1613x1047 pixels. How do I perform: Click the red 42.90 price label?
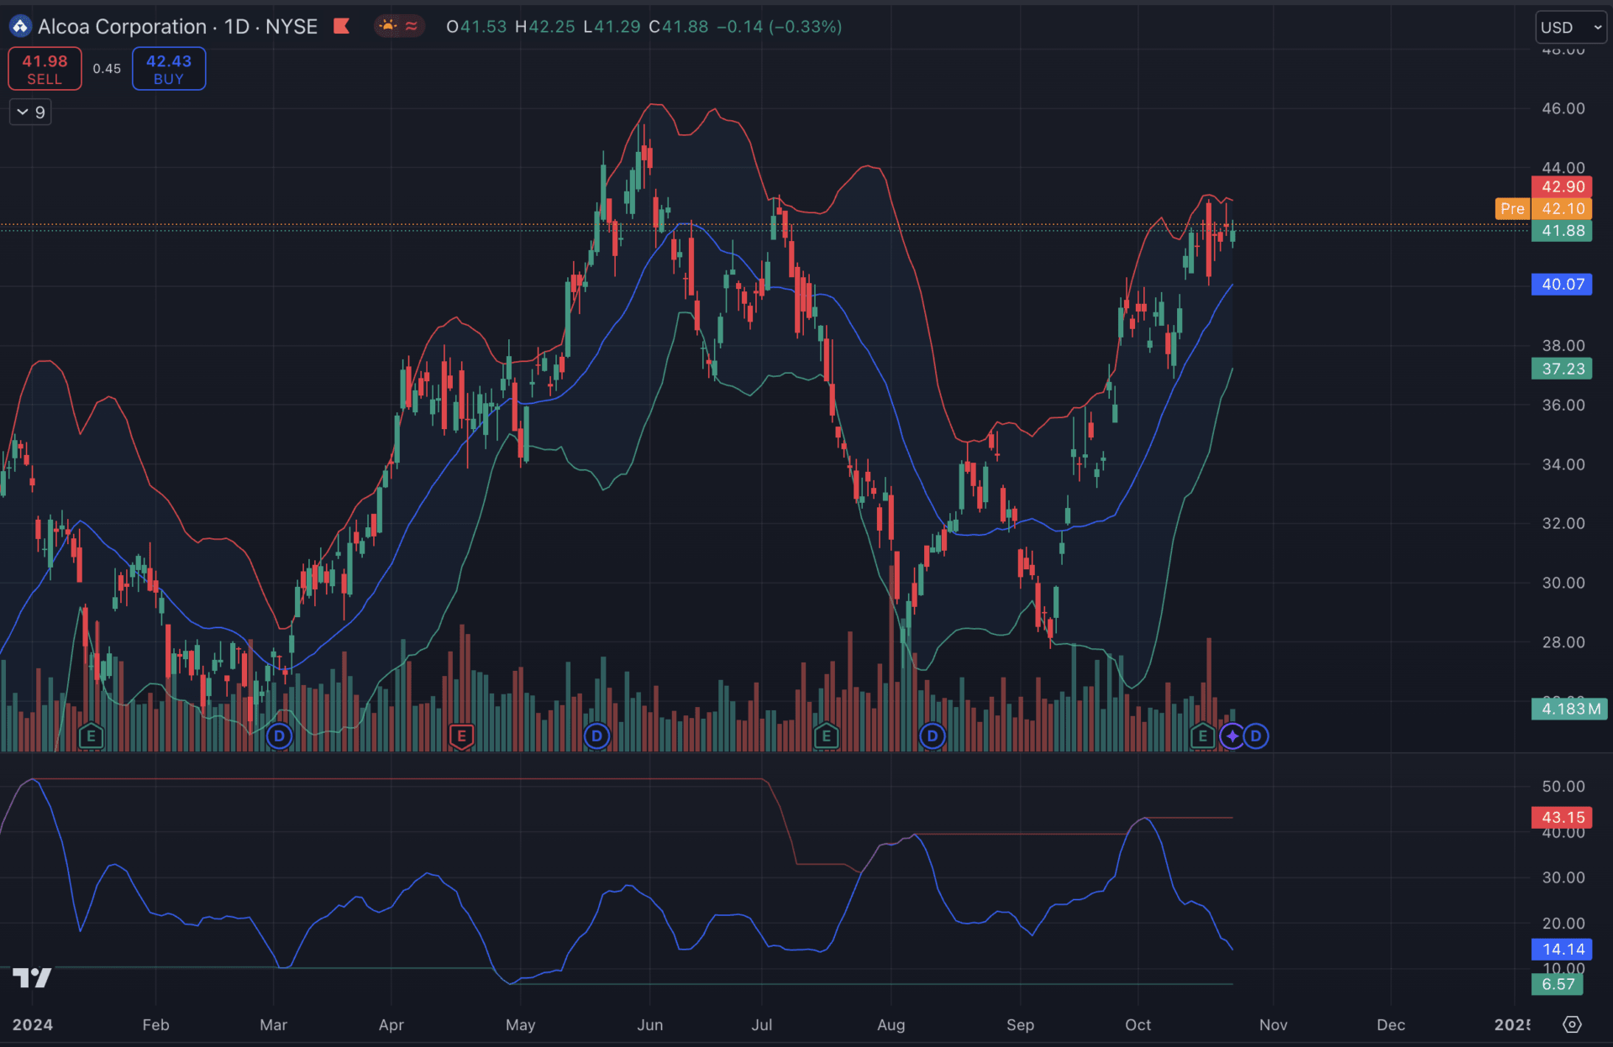coord(1562,186)
